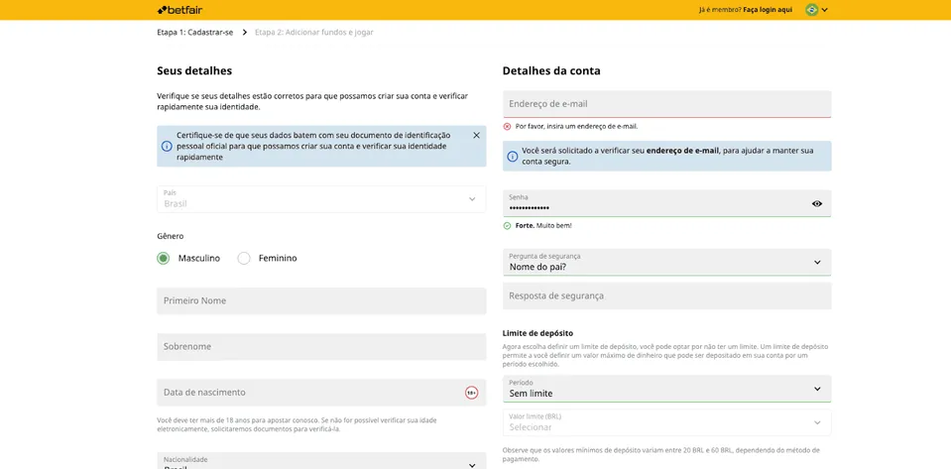The width and height of the screenshot is (951, 469).
Task: Click breadcrumb arrow between the steps
Action: (244, 32)
